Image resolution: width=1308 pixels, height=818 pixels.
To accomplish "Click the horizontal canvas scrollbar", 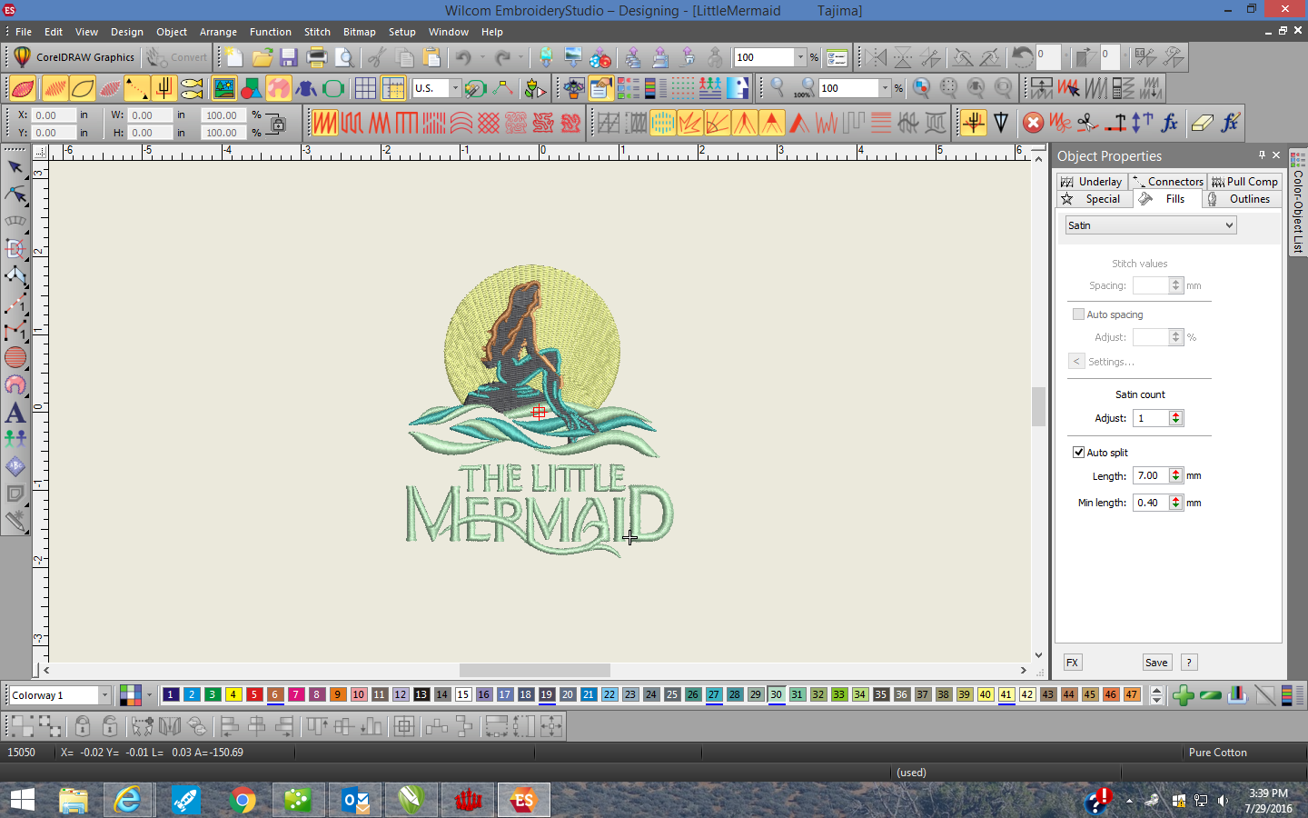I will point(534,671).
